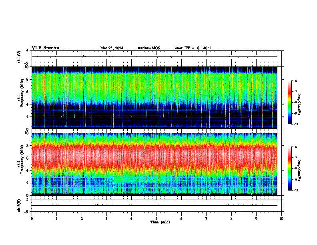This screenshot has width=317, height=245.
Task: Click time tick label '4' on x-axis
Action: 132,219
